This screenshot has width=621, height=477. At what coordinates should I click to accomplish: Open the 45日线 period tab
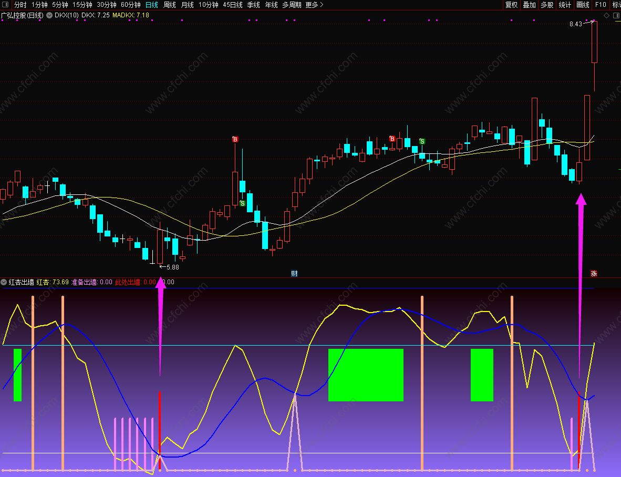(x=232, y=5)
